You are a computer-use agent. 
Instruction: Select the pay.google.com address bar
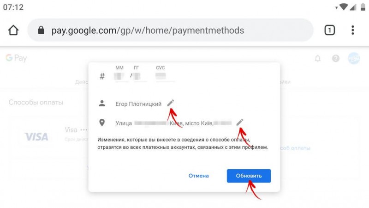(170, 30)
